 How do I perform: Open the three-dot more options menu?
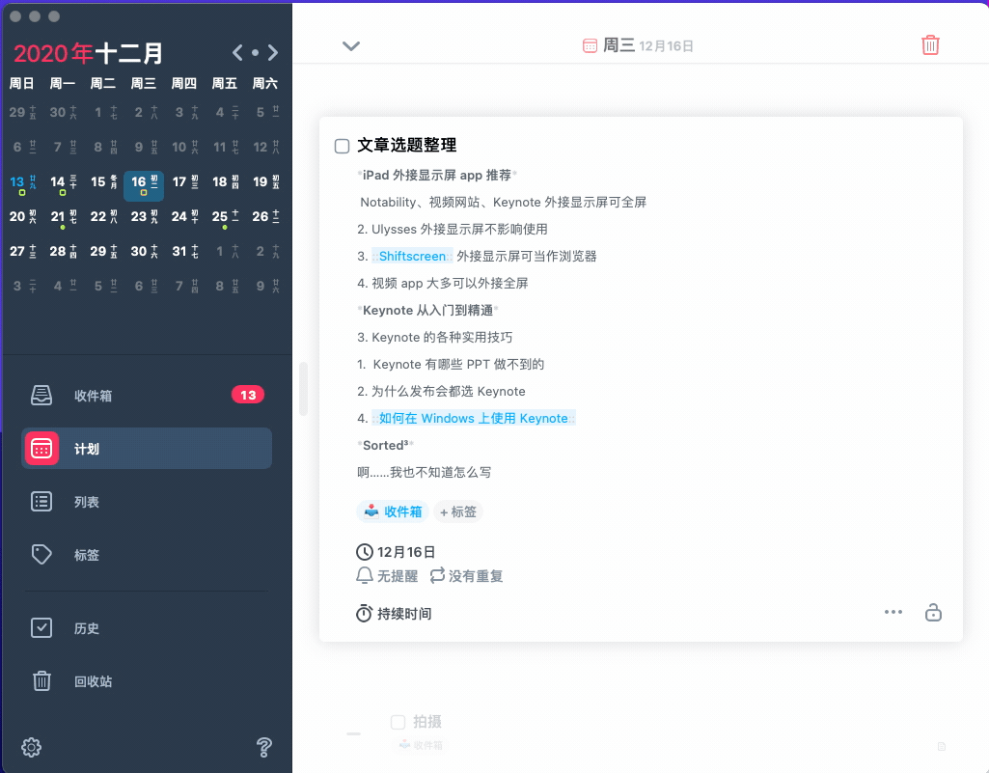(893, 612)
